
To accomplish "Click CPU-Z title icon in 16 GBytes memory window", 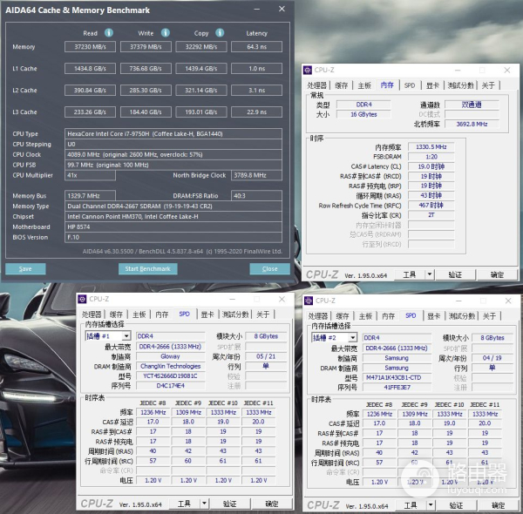I will (x=309, y=70).
